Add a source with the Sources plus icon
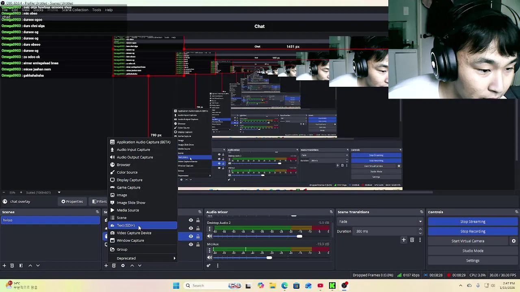The image size is (520, 292). tap(106, 266)
